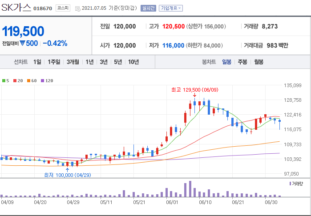
Task: Click the 135,099 price axis label
Action: click(293, 85)
